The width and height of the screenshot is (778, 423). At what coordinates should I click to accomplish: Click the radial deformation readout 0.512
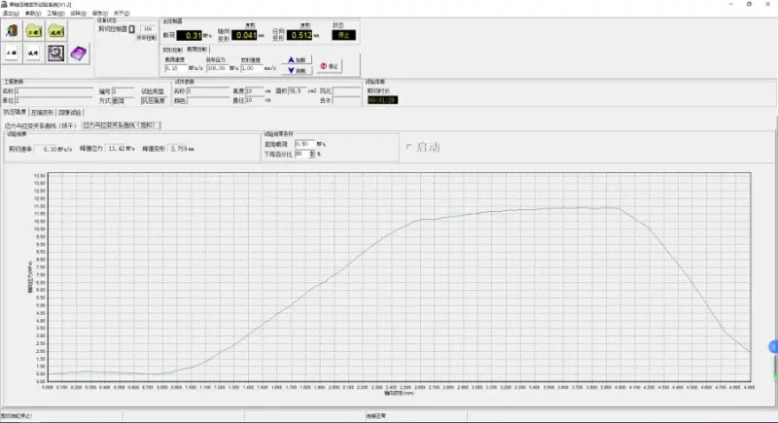300,35
